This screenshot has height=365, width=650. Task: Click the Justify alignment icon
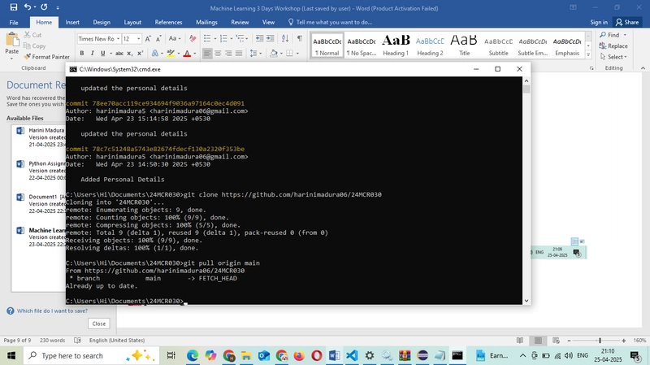tap(239, 53)
